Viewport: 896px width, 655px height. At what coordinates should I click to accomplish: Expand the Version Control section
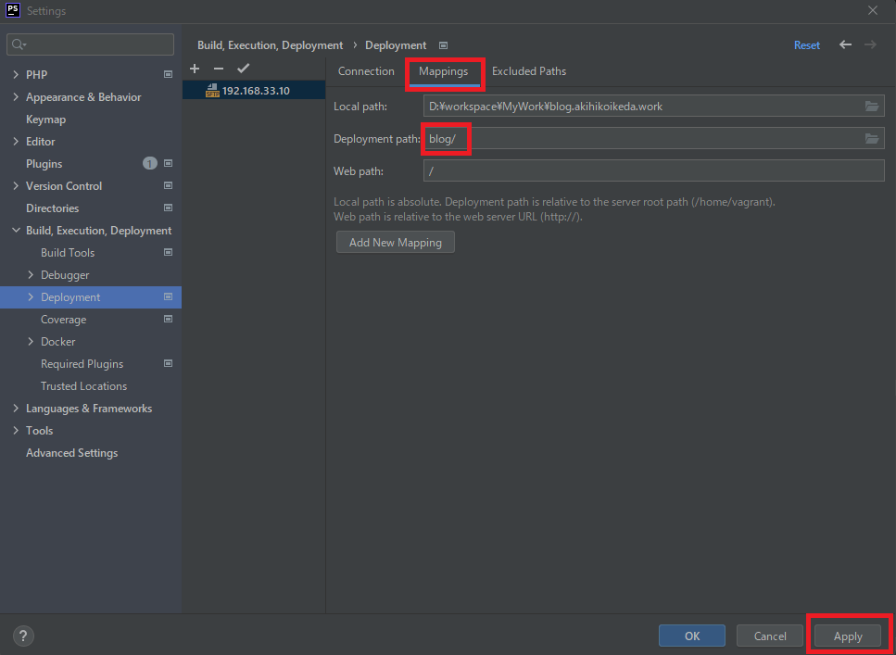pos(16,186)
